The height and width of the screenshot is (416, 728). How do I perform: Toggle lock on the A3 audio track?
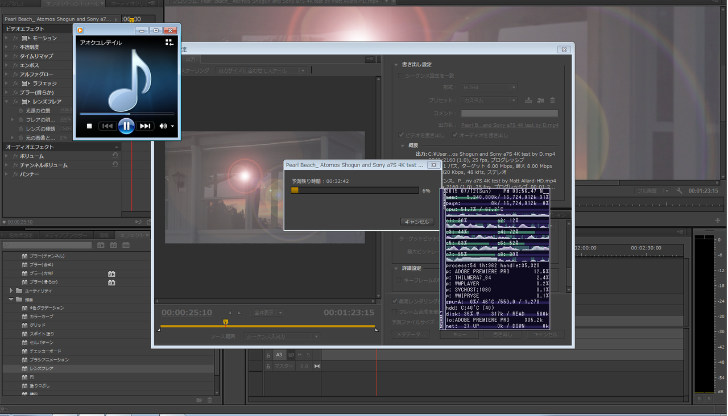coord(268,355)
